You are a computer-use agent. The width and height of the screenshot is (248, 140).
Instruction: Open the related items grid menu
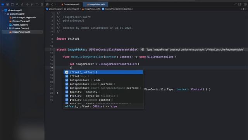(47, 4)
